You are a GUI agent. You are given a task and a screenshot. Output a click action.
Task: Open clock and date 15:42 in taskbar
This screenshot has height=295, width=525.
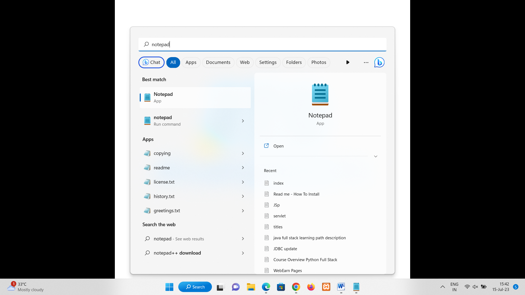[501, 287]
